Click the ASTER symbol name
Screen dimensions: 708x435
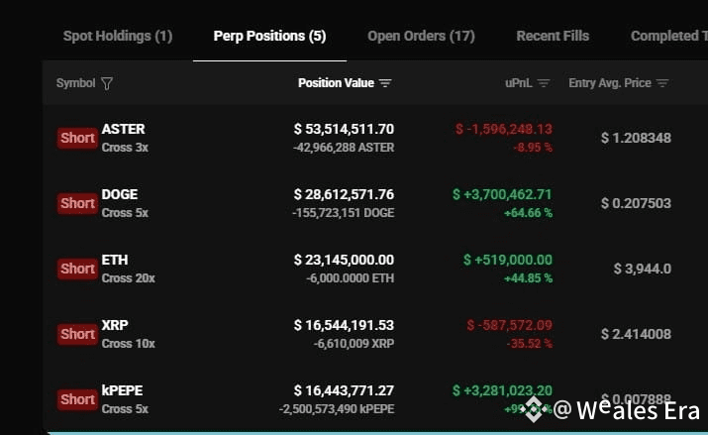123,129
